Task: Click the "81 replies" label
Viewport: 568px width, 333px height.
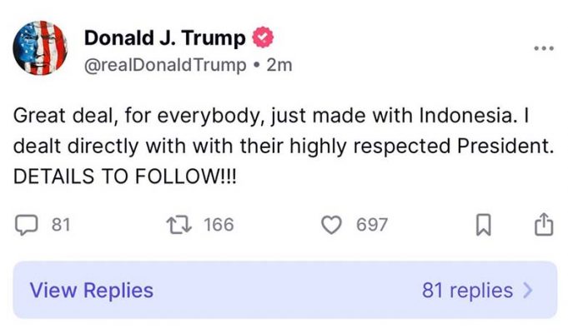Action: click(468, 291)
